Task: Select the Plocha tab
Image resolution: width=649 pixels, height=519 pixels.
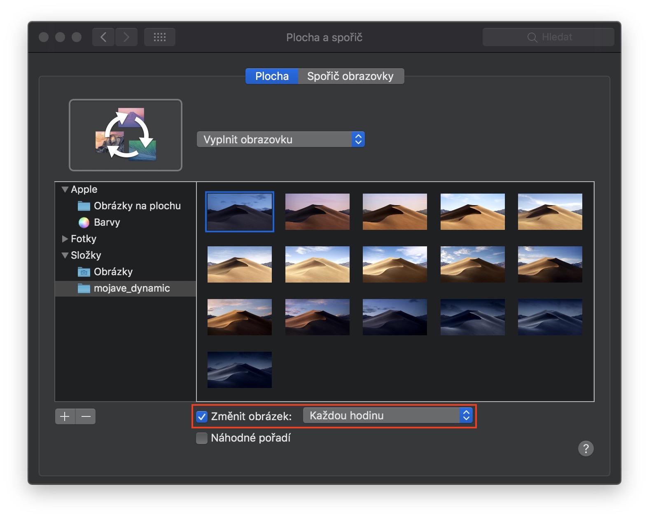Action: coord(272,76)
